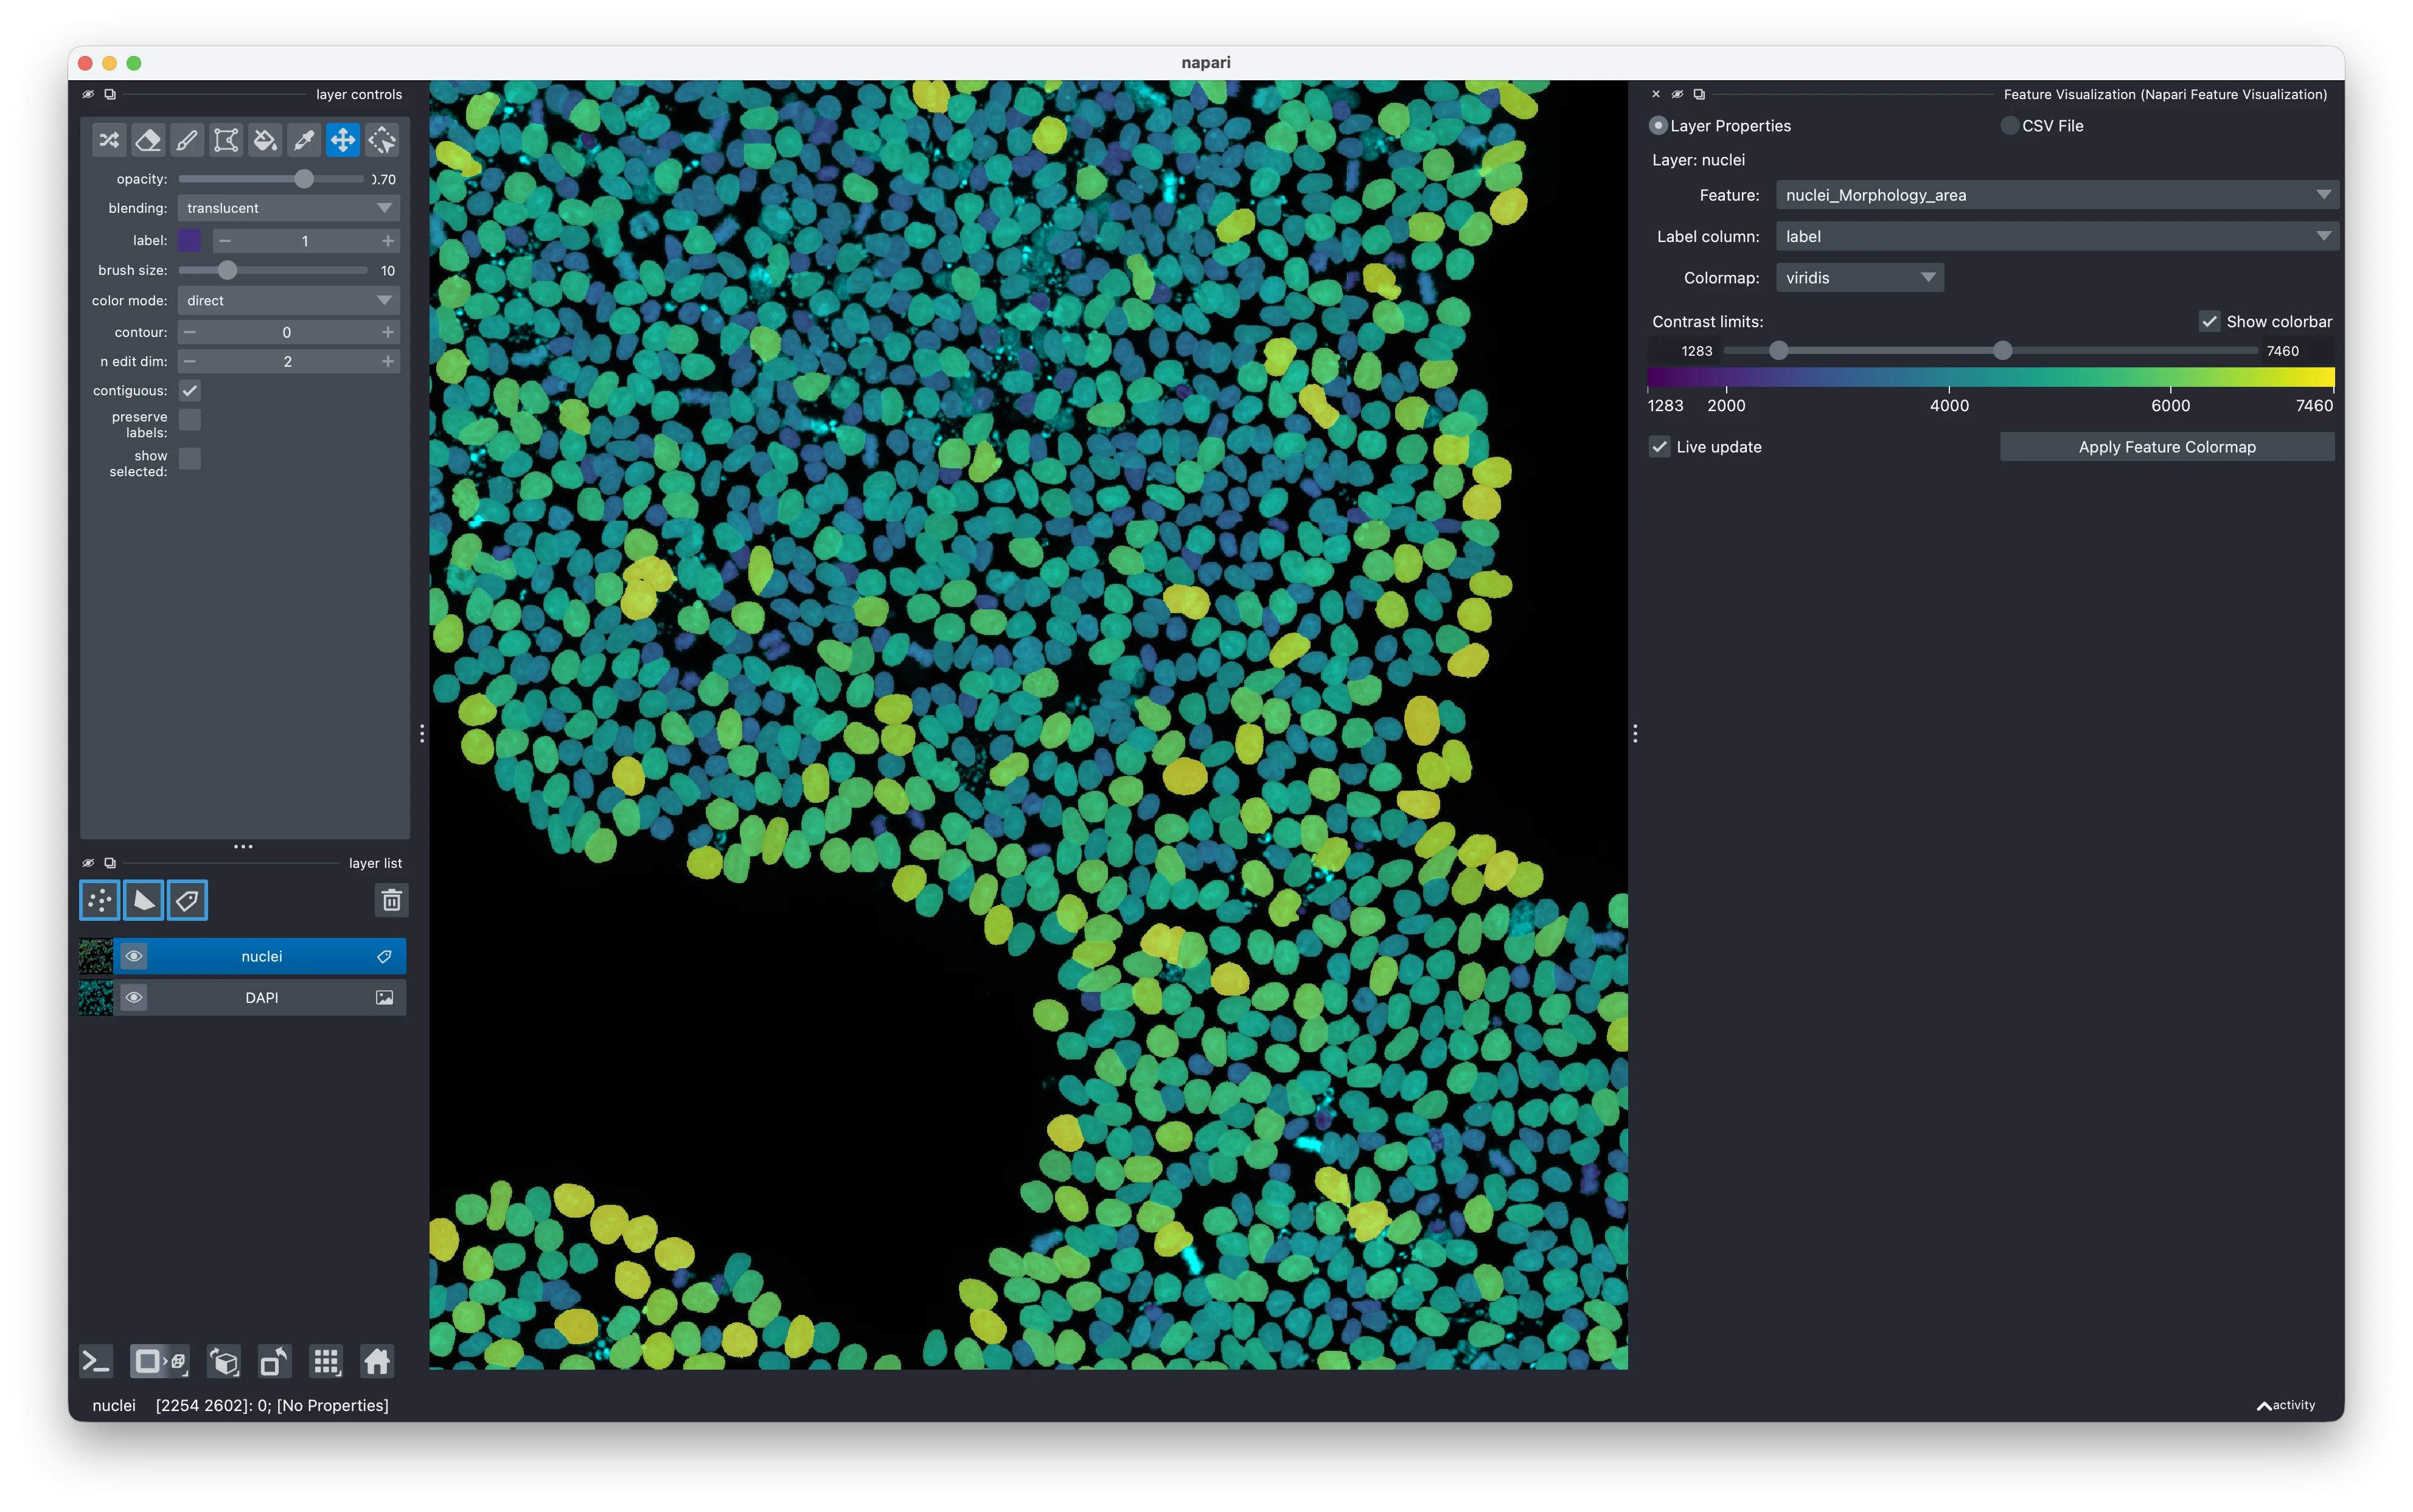Select the color picker eyedropper tool
The image size is (2413, 1512).
304,140
